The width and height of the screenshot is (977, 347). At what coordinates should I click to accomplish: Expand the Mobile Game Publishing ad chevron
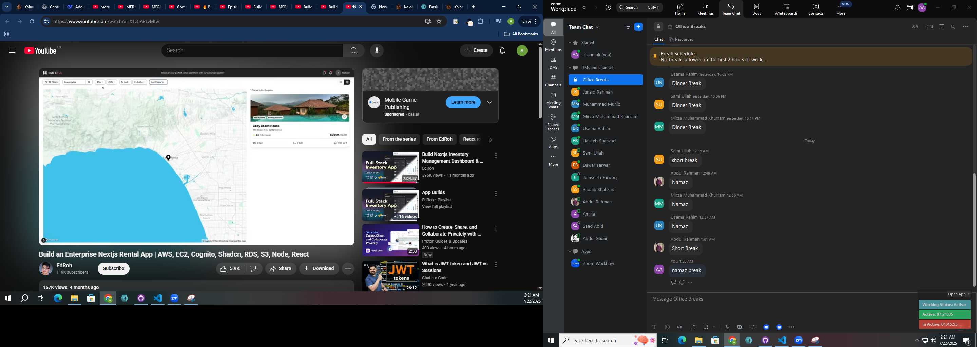coord(490,103)
